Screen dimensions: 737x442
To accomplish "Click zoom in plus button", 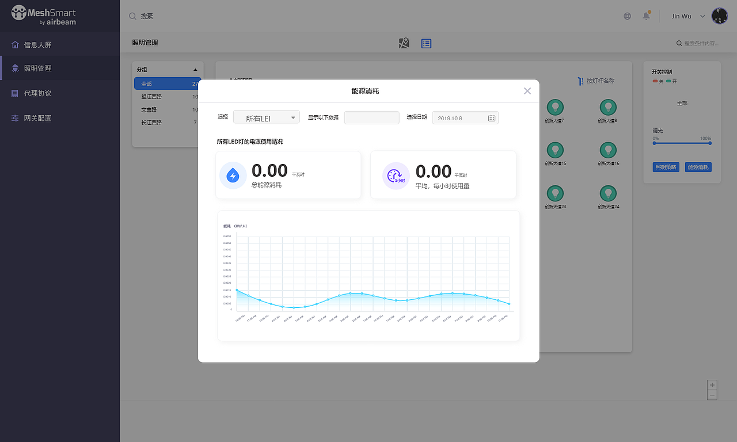I will click(712, 385).
